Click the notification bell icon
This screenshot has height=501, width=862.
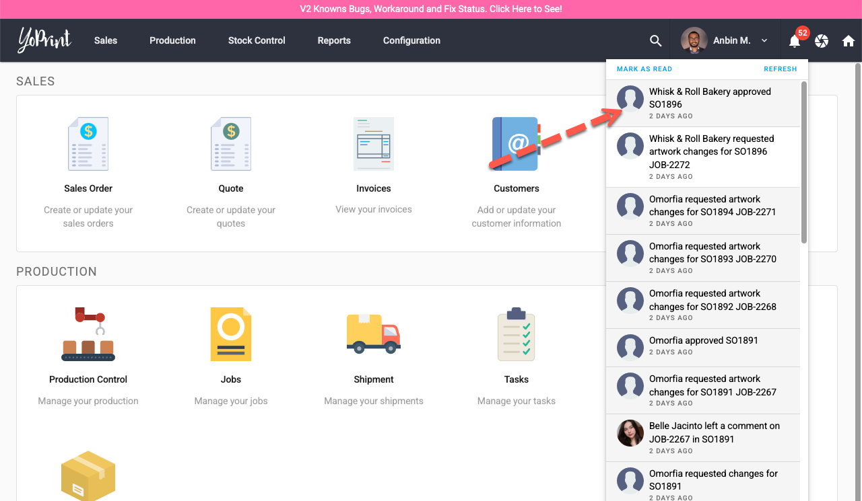(x=795, y=41)
